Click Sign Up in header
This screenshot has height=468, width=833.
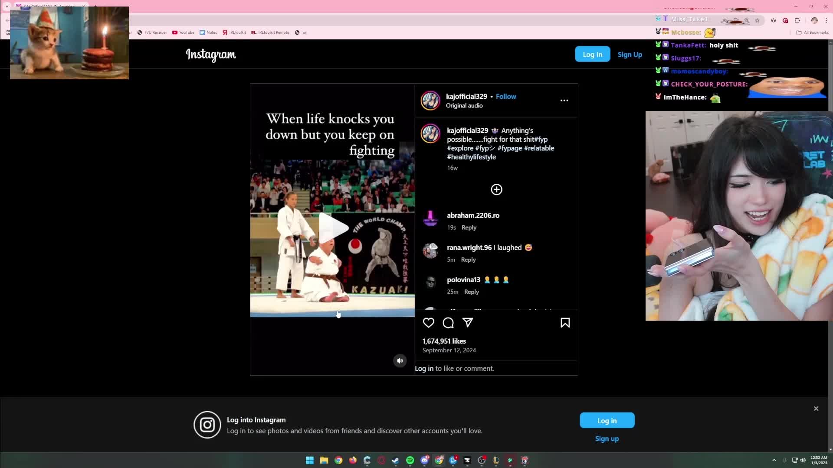(x=630, y=54)
